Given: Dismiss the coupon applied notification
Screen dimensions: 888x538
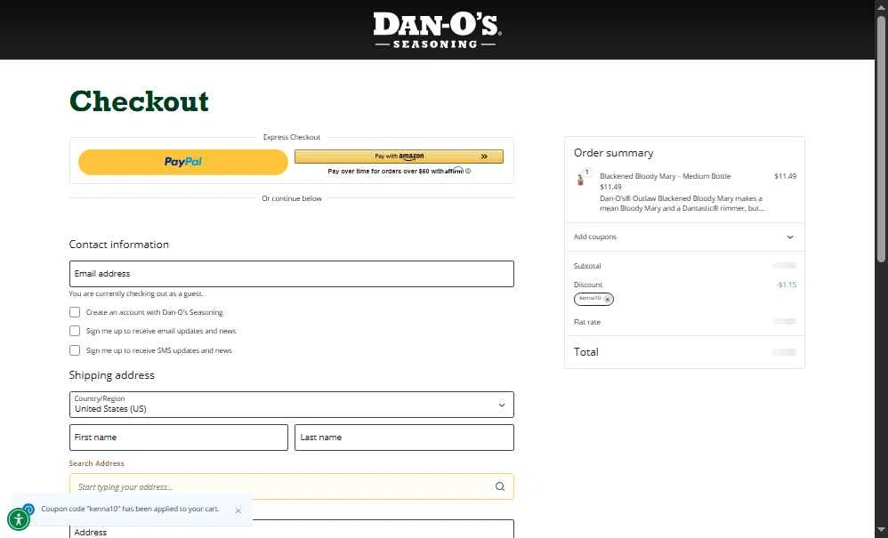Looking at the screenshot, I should (238, 510).
